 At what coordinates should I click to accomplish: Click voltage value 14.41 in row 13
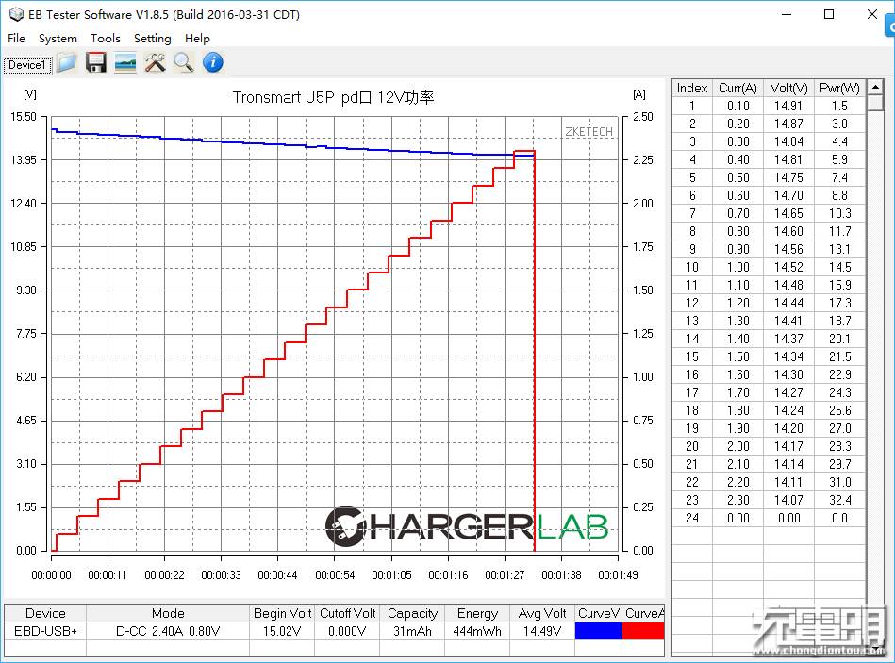pos(788,322)
